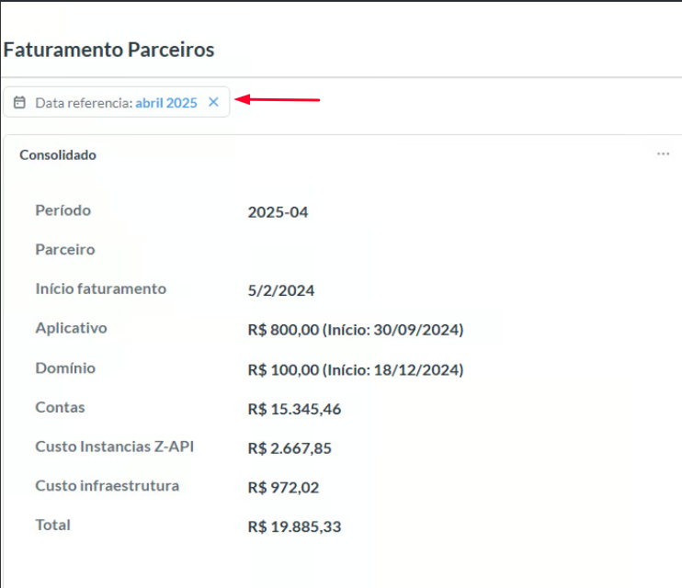682x588 pixels.
Task: Click the Período row label
Action: pyautogui.click(x=63, y=210)
